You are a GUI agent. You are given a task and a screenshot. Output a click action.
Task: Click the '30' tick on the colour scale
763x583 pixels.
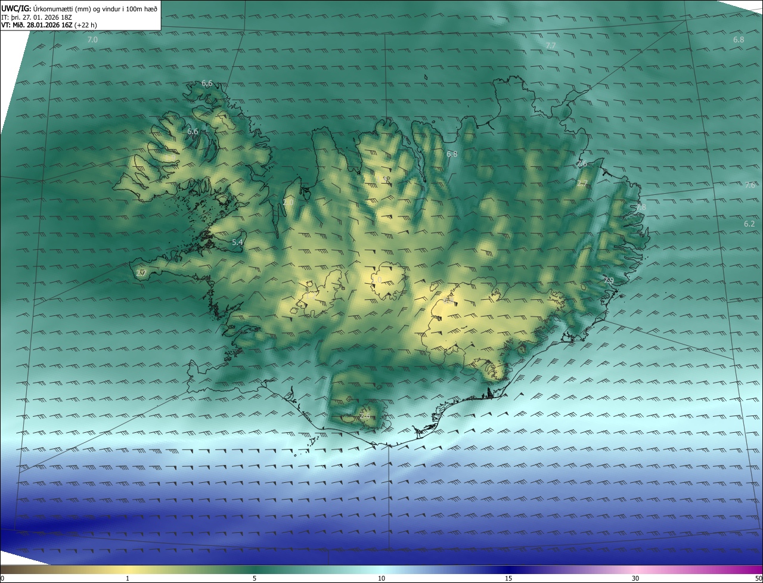pyautogui.click(x=635, y=579)
